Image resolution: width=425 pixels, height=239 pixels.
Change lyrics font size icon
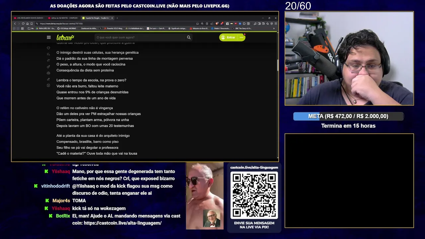pos(48,60)
